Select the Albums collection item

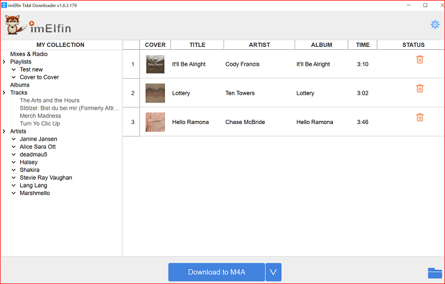coord(20,85)
